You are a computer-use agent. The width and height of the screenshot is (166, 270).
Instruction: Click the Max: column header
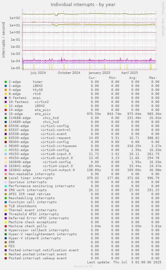153,78
